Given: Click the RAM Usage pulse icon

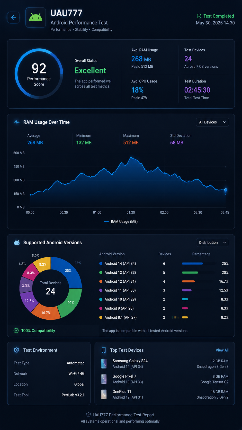Looking at the screenshot, I should 16,122.
